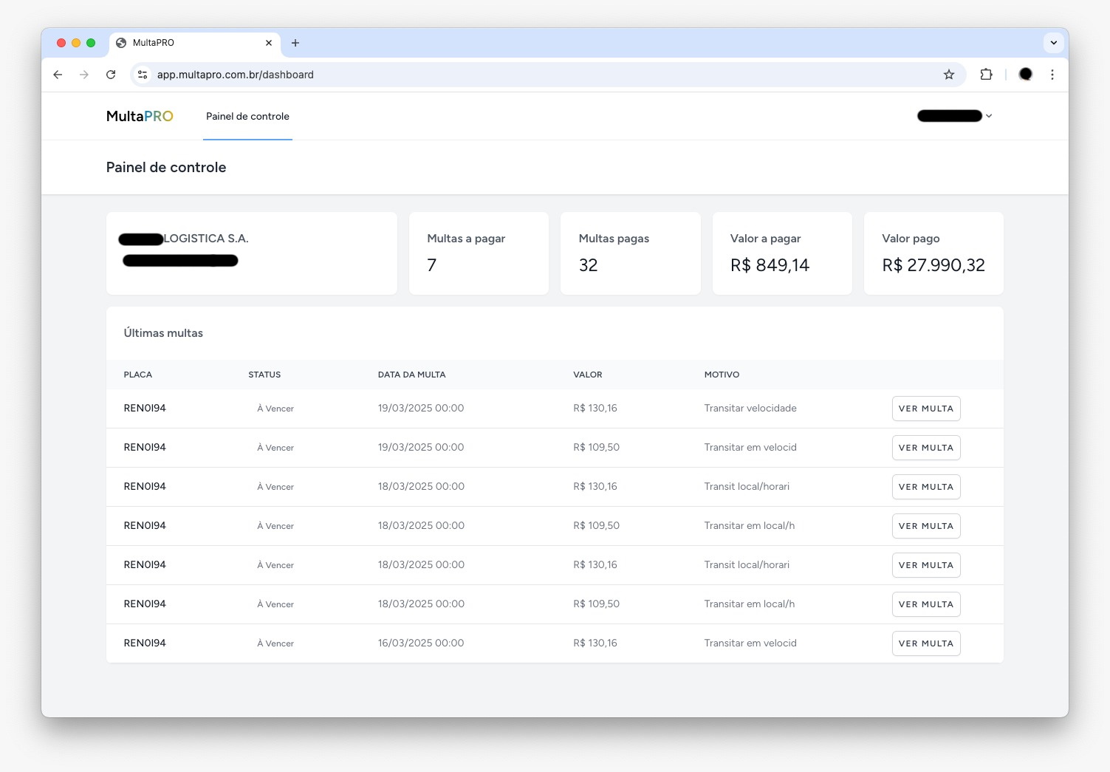1110x772 pixels.
Task: Open the Chrome profile avatar
Action: (1025, 75)
